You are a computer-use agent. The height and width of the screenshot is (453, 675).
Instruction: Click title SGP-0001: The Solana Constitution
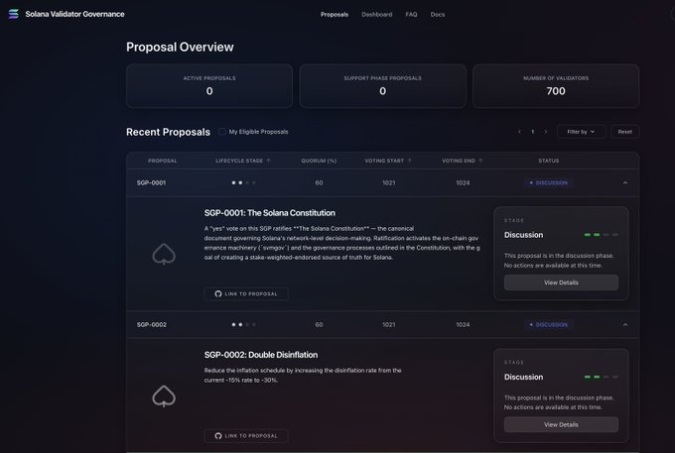(269, 213)
